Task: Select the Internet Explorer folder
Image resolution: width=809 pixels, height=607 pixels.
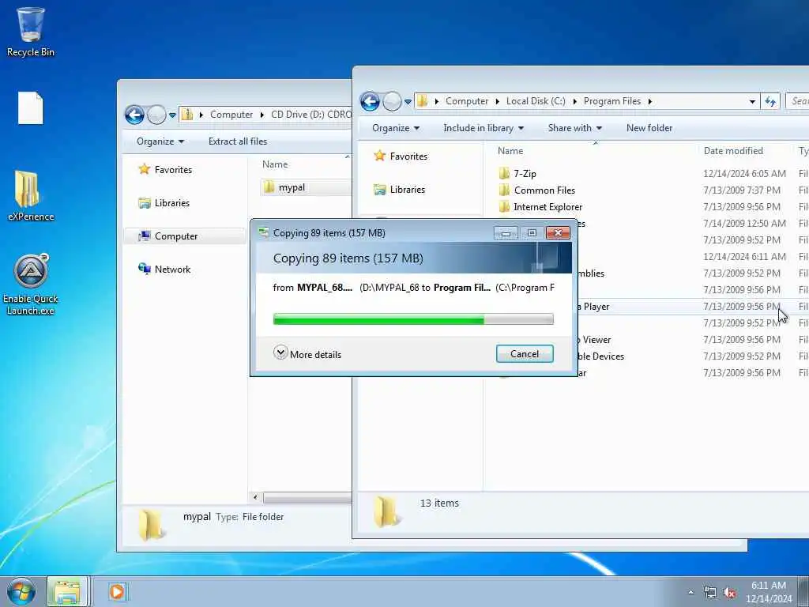Action: [540, 206]
